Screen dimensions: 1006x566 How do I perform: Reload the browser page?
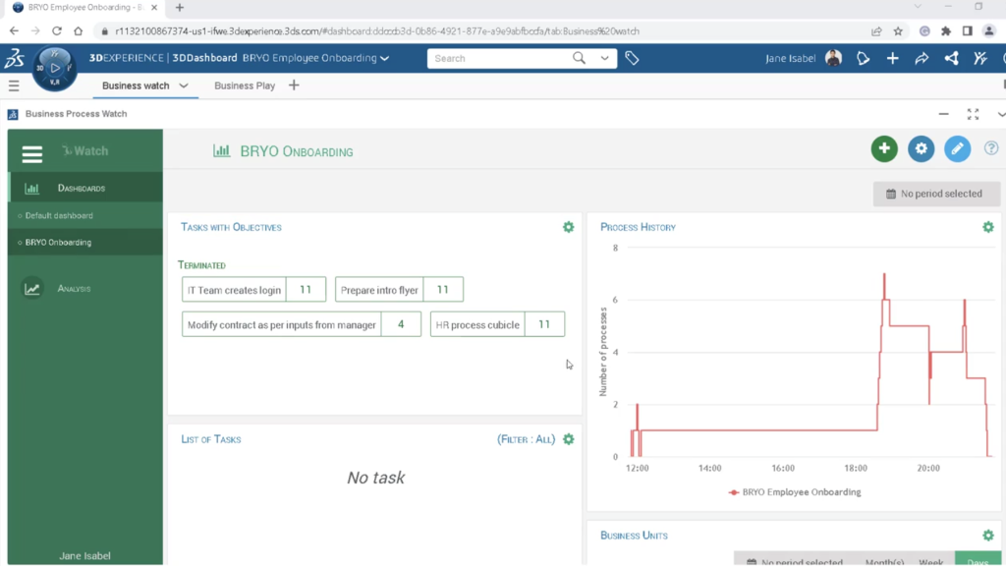pos(57,30)
